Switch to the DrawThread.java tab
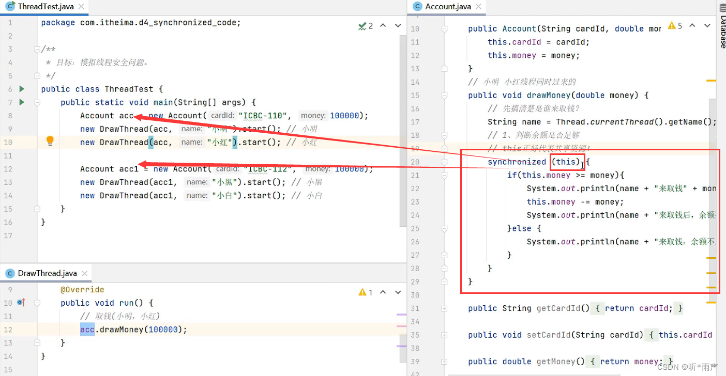The width and height of the screenshot is (726, 376). pos(47,273)
